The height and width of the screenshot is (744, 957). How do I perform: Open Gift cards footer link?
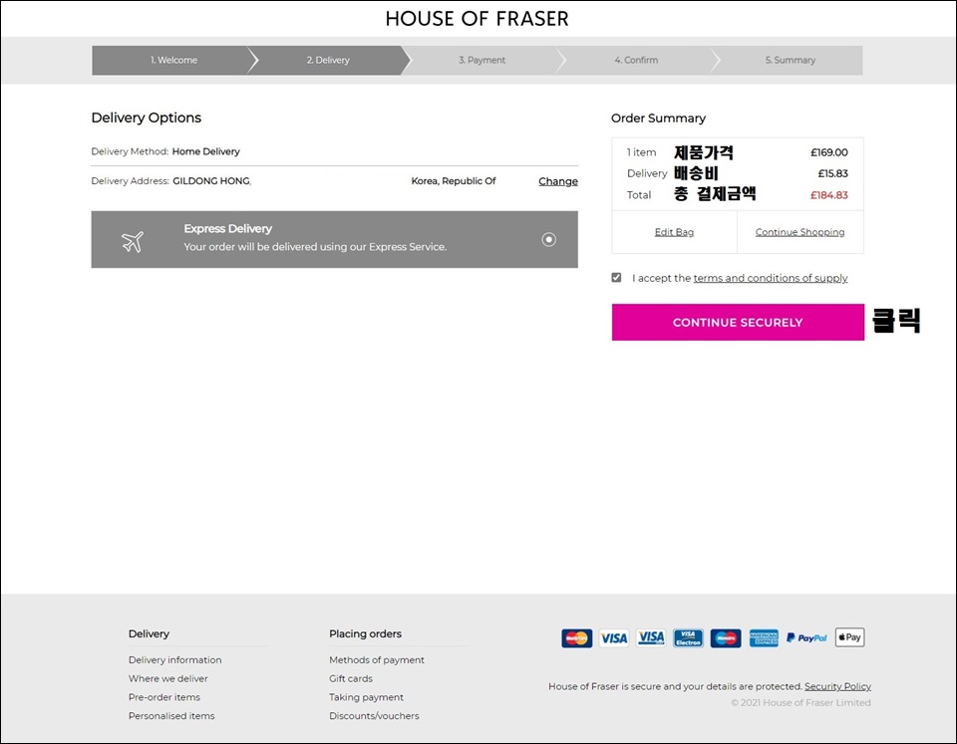(351, 678)
